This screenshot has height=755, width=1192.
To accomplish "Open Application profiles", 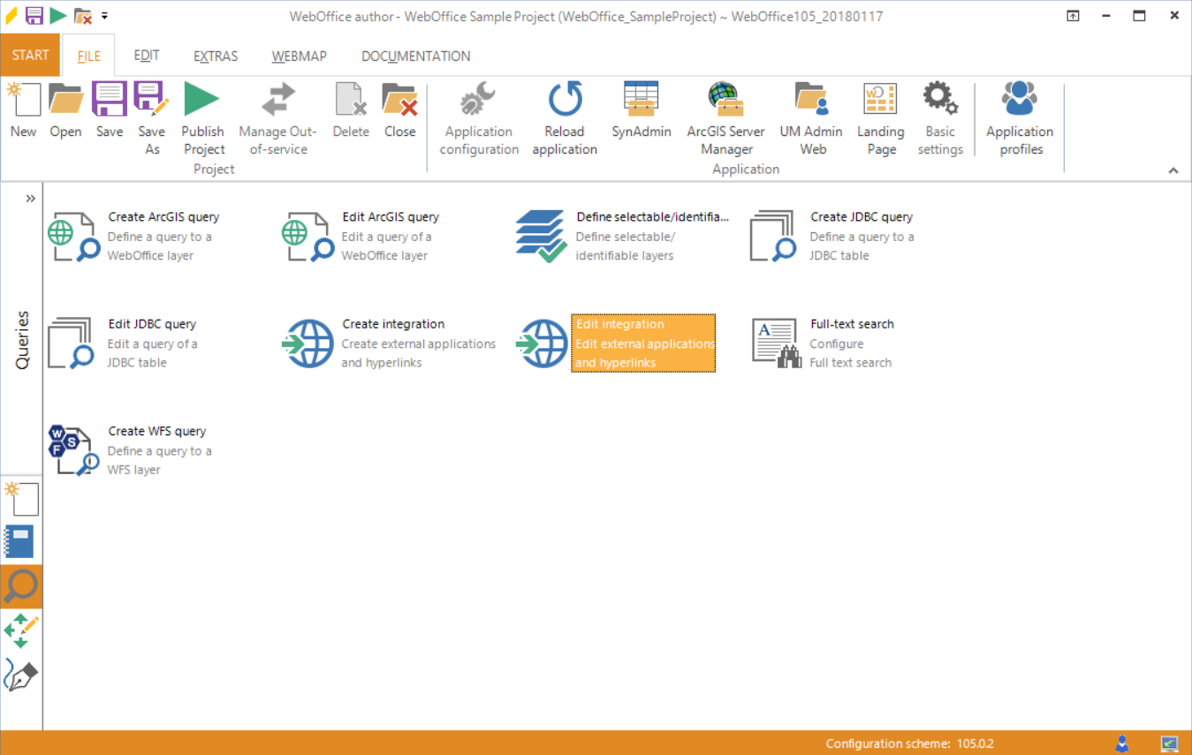I will (1019, 99).
